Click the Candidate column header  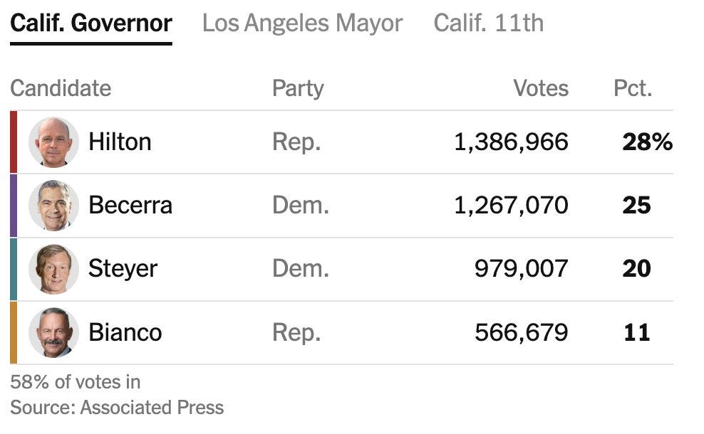(61, 88)
